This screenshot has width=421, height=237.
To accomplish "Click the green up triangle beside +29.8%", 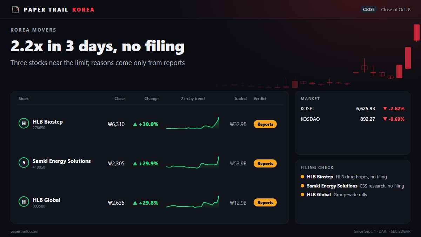I will tap(135, 203).
